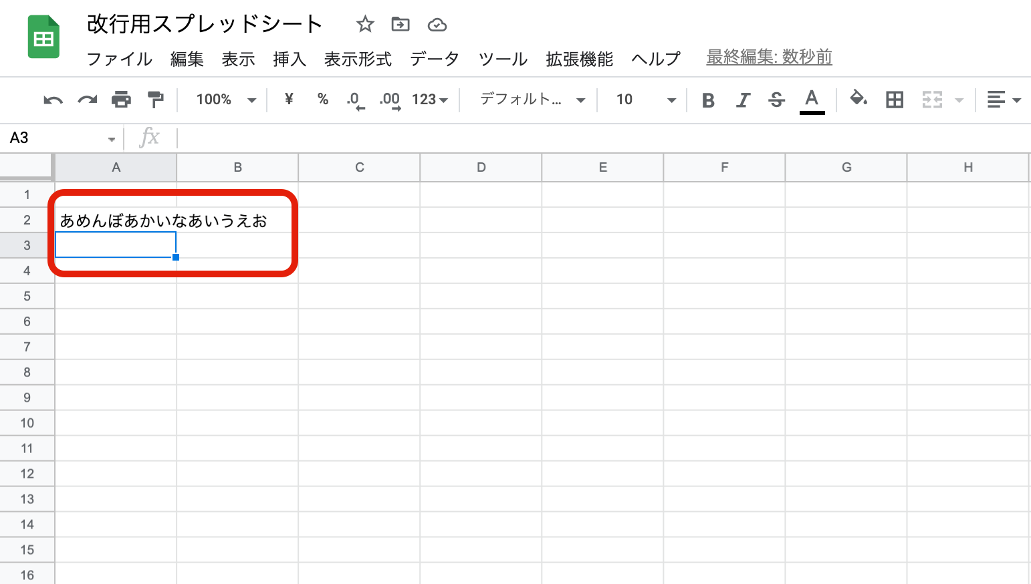
Task: Open the デフォルト font dropdown
Action: 532,100
